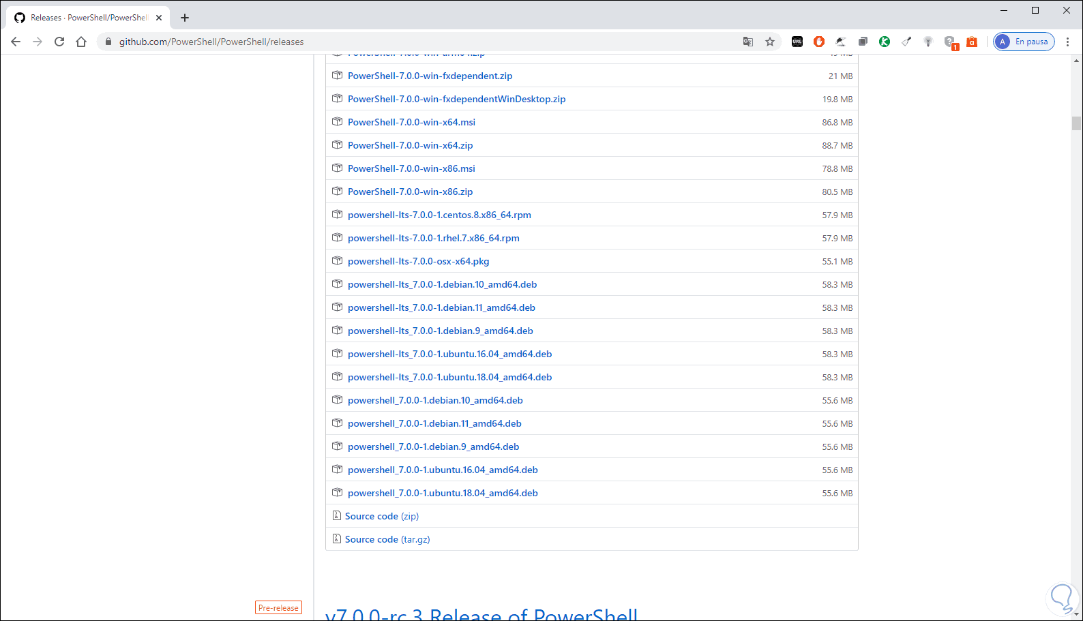1083x621 pixels.
Task: Click the padlock site info icon
Action: 108,42
